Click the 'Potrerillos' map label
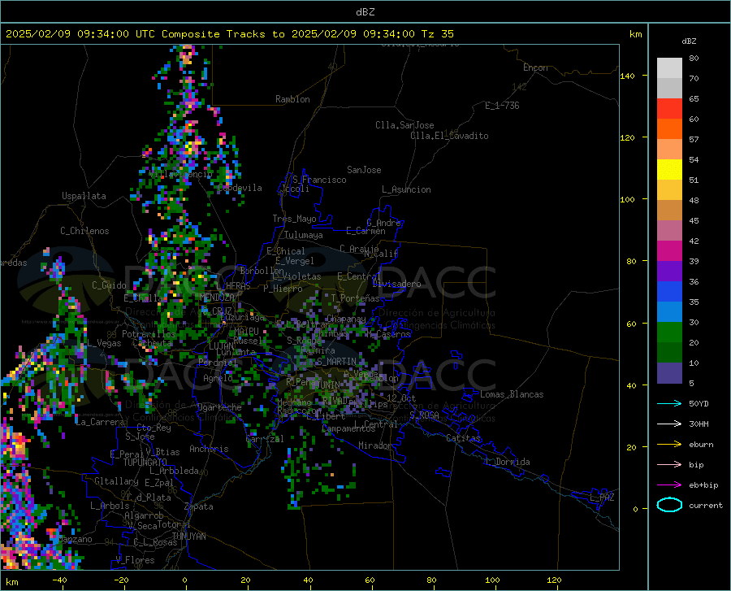The height and width of the screenshot is (591, 731). [x=149, y=334]
